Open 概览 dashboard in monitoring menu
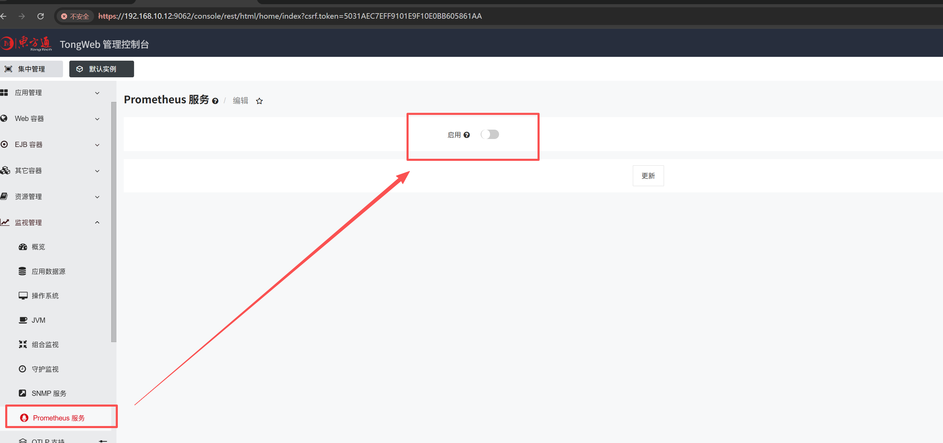 coord(38,247)
